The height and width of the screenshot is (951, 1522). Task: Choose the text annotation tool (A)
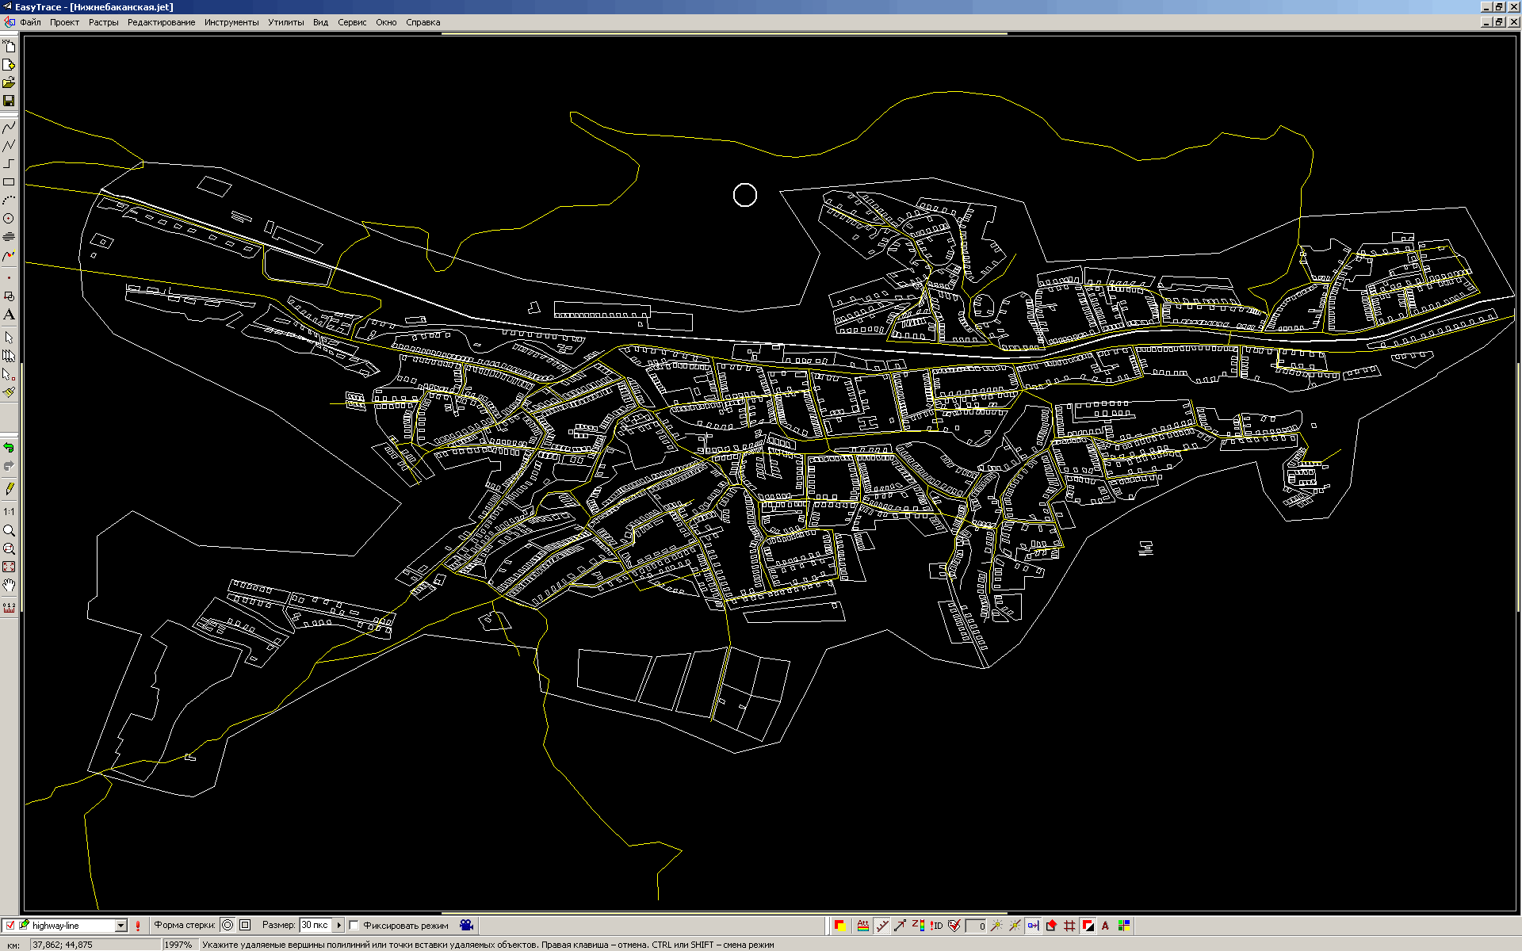[9, 315]
